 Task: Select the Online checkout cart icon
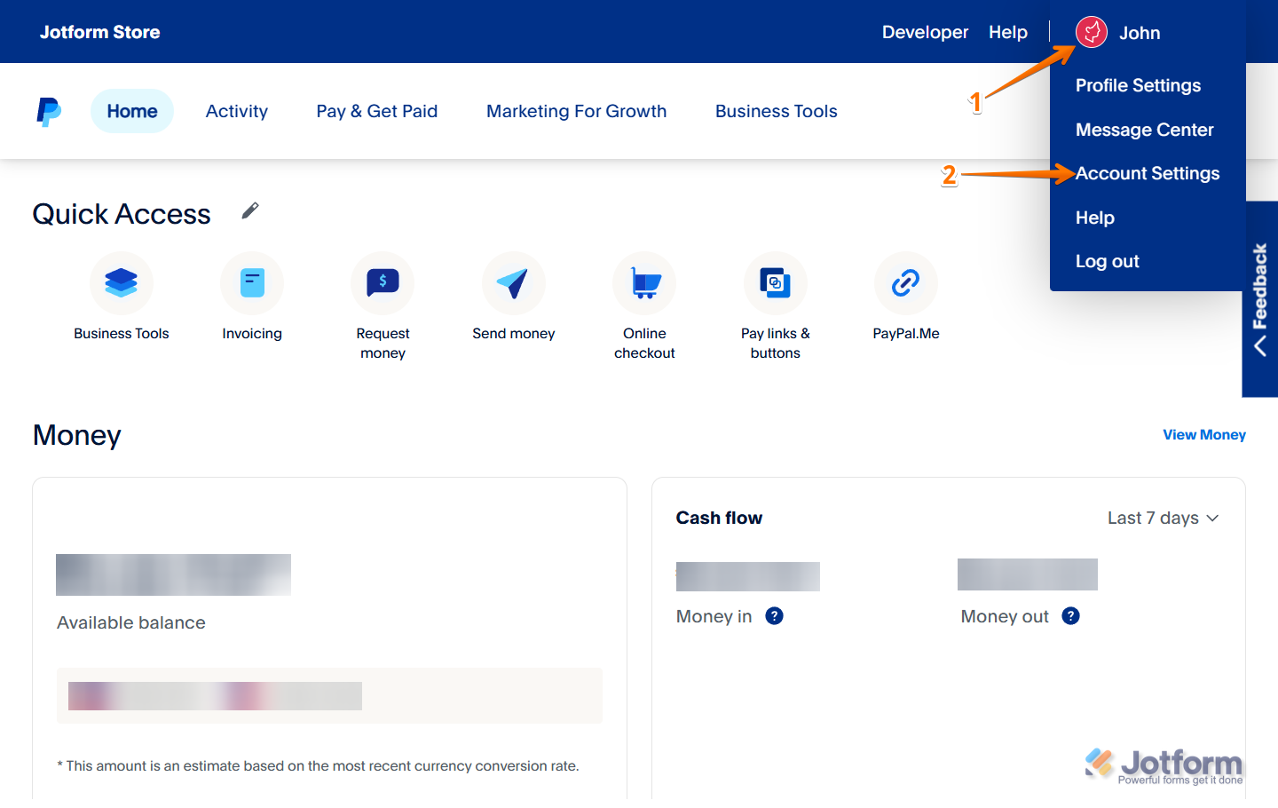tap(643, 282)
